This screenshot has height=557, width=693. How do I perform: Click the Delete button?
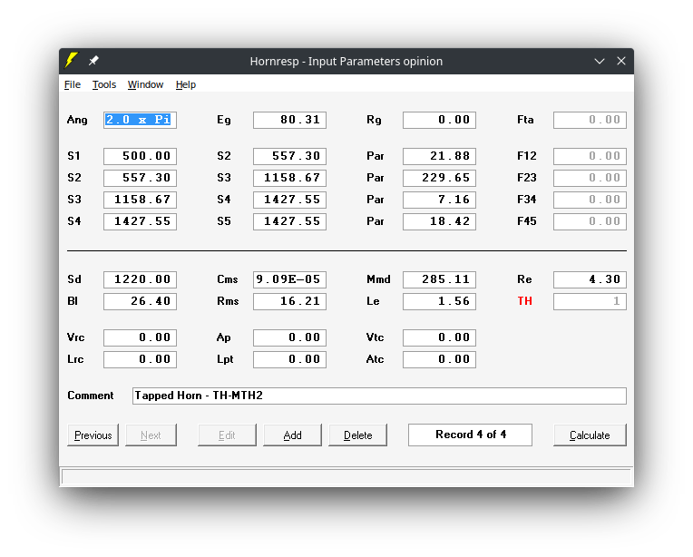(x=357, y=435)
